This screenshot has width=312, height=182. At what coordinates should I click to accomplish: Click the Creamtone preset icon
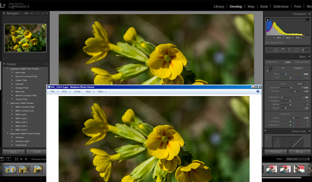(12, 145)
